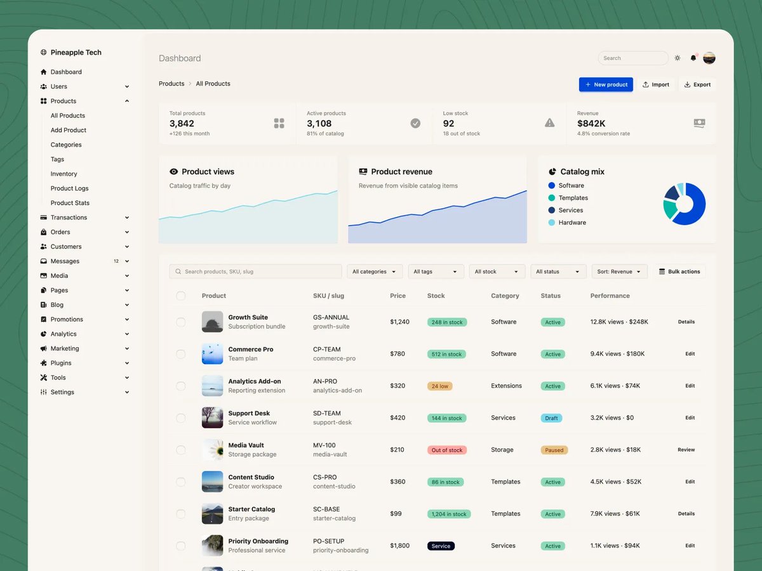
Task: Click the Orders bag icon in sidebar
Action: click(43, 232)
